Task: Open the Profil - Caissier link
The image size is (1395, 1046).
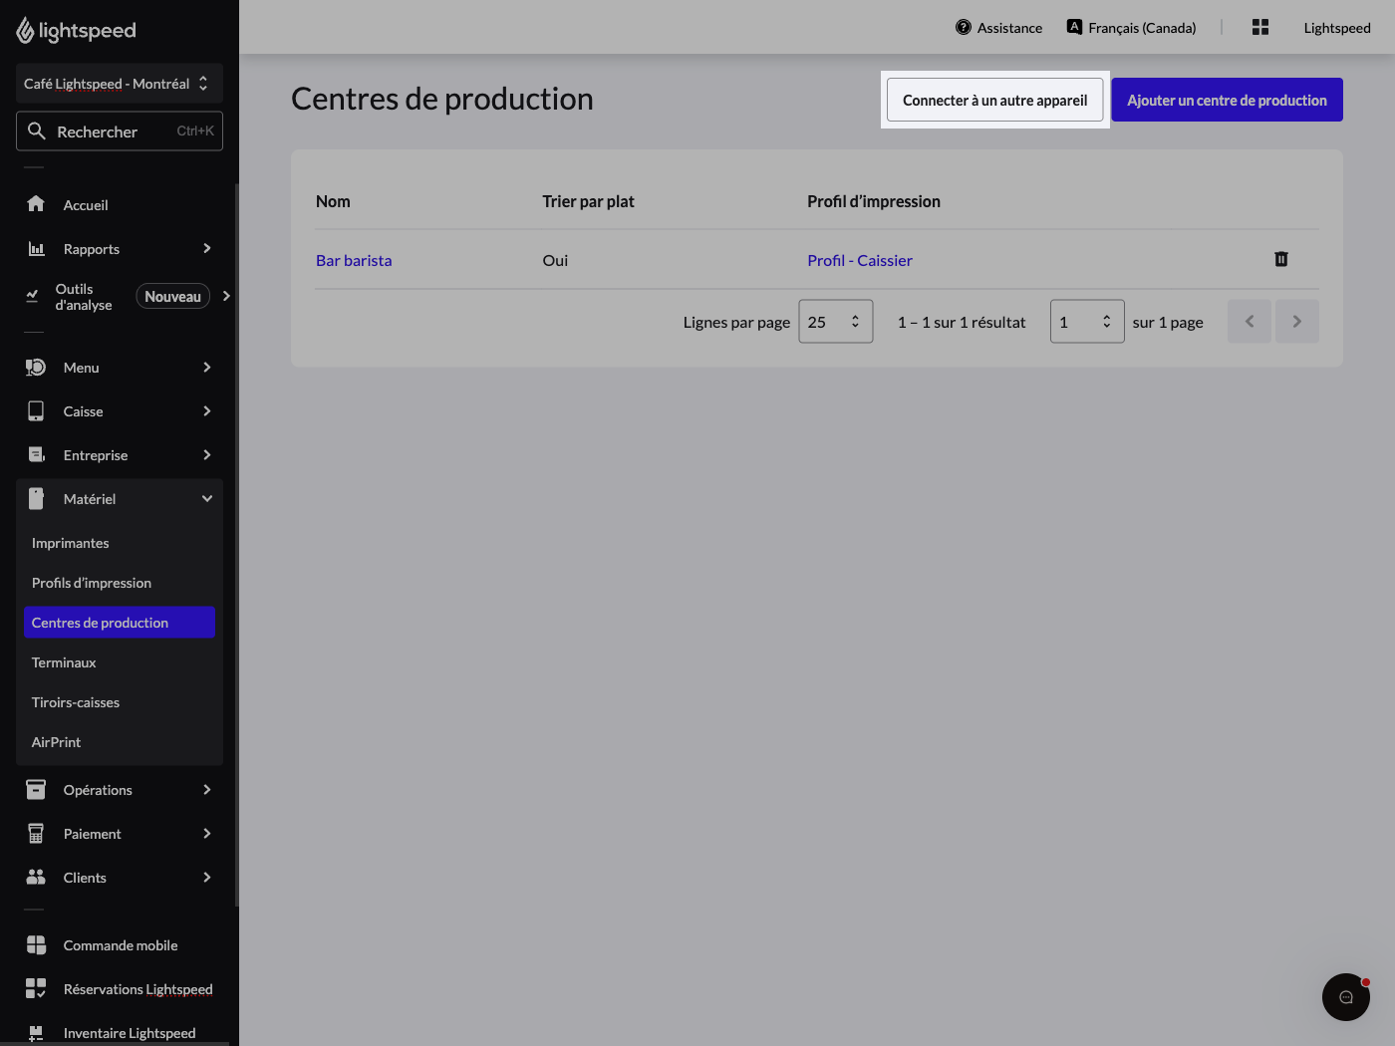Action: tap(860, 260)
